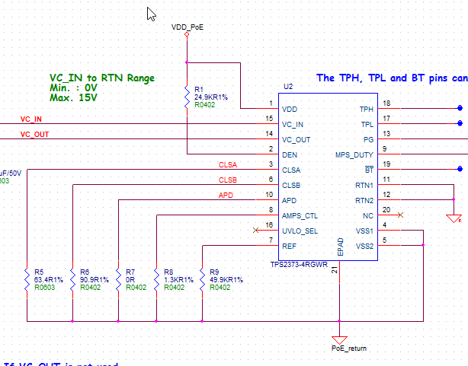Click blue off-page marker on TPH net
Viewport: 468px width, 366px height.
[x=460, y=108]
